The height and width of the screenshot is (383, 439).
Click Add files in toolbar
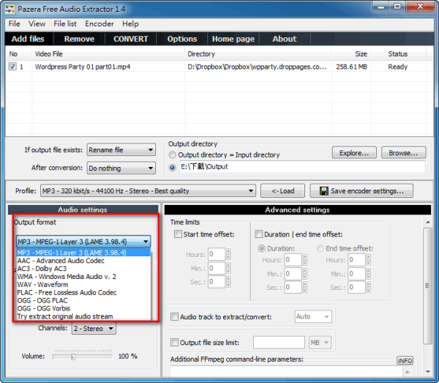coord(28,39)
